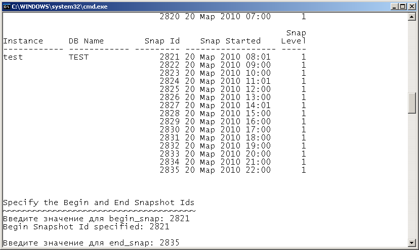
Task: Click scrollbar track below the thumb
Action: (x=412, y=177)
